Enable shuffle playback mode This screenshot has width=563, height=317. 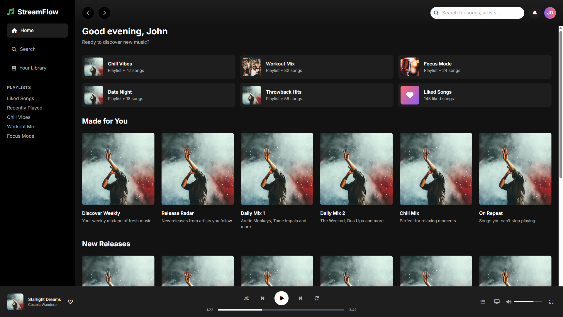point(246,298)
